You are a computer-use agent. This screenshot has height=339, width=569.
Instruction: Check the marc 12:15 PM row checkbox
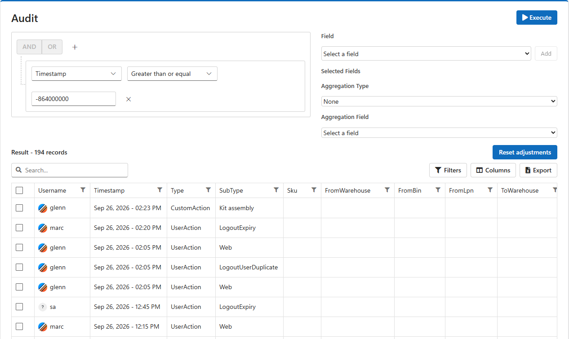click(x=19, y=326)
